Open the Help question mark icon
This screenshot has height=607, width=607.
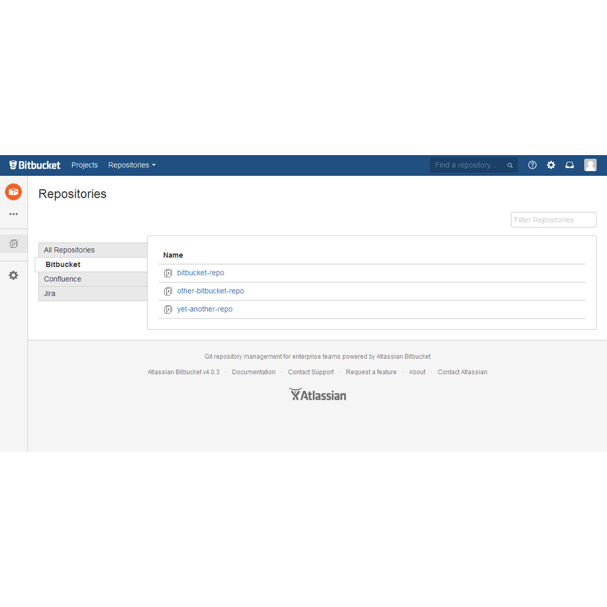(x=532, y=165)
